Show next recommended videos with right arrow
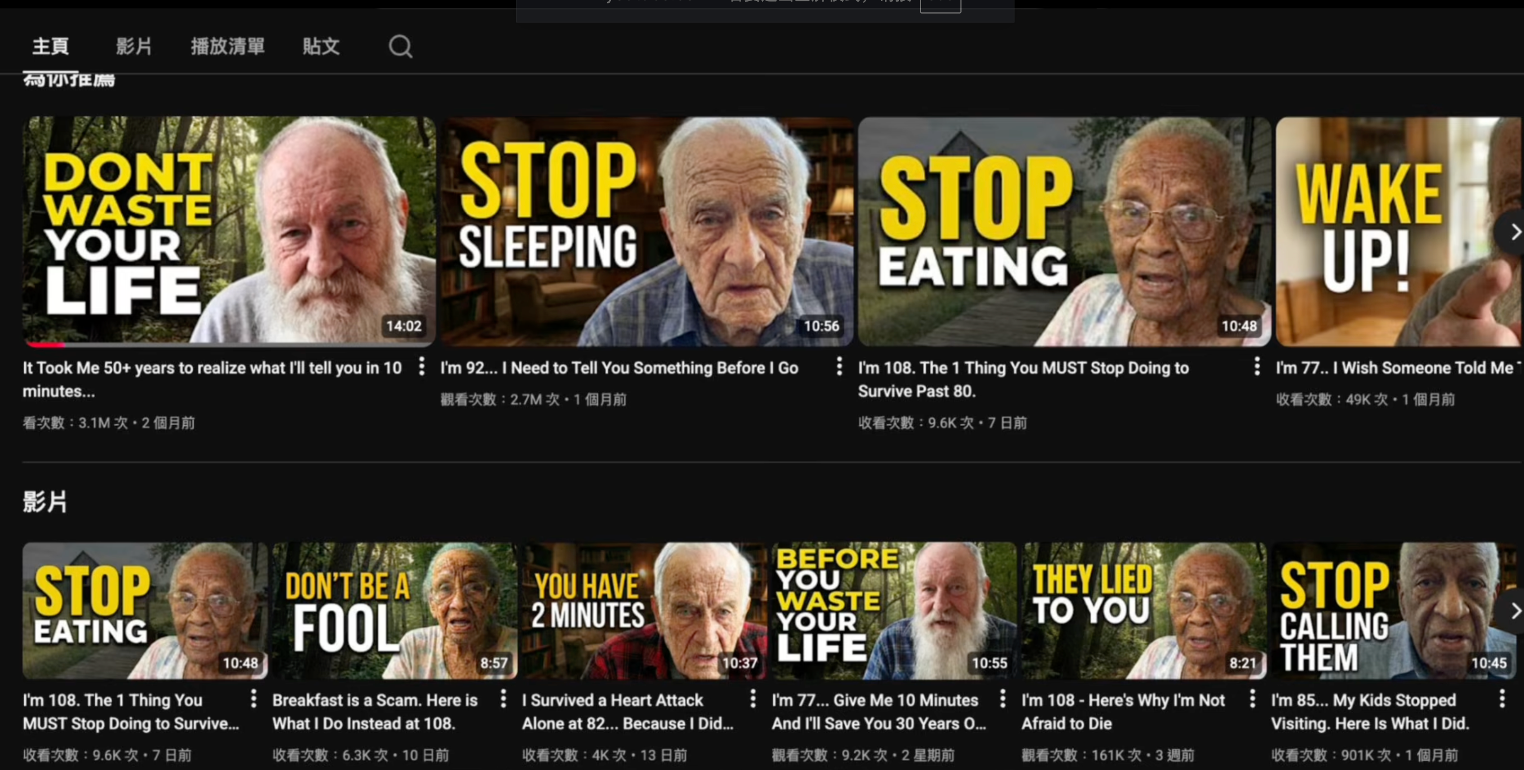 (1512, 232)
